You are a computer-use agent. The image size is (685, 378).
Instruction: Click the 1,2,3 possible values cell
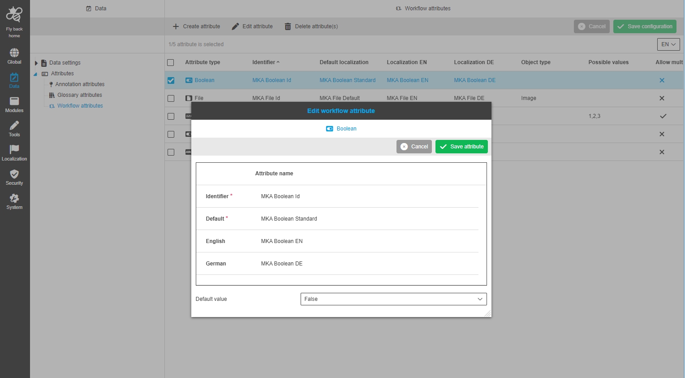[595, 116]
